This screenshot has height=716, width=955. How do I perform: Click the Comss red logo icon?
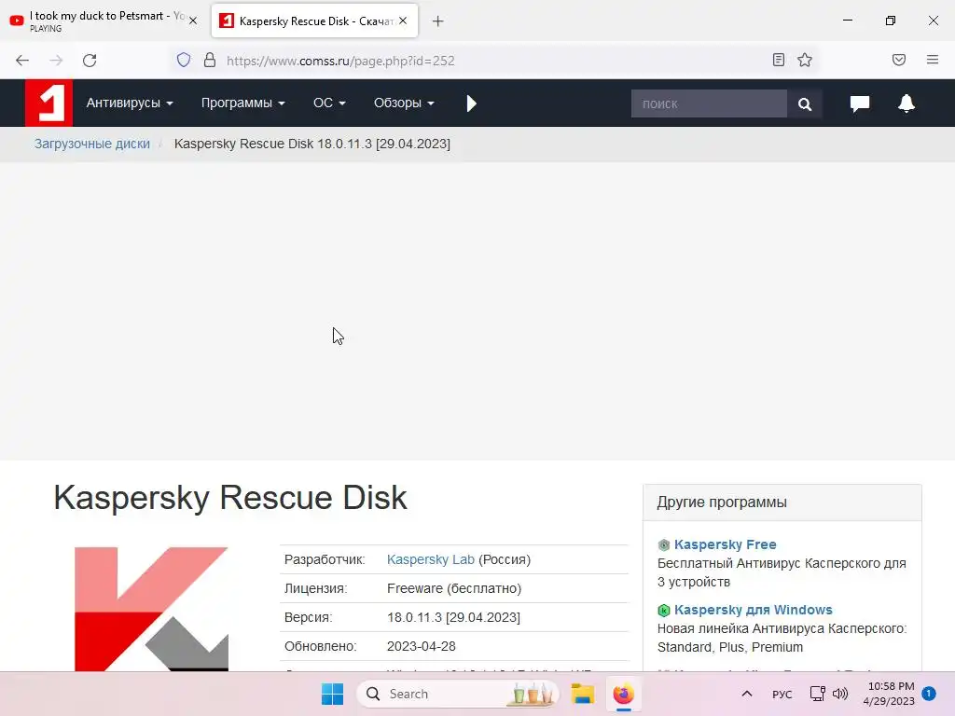[x=48, y=103]
